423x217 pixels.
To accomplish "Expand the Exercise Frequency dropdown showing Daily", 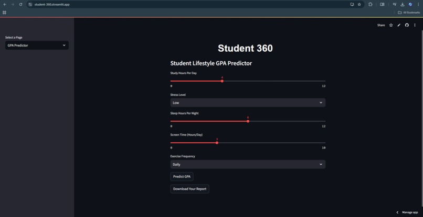I will click(248, 164).
